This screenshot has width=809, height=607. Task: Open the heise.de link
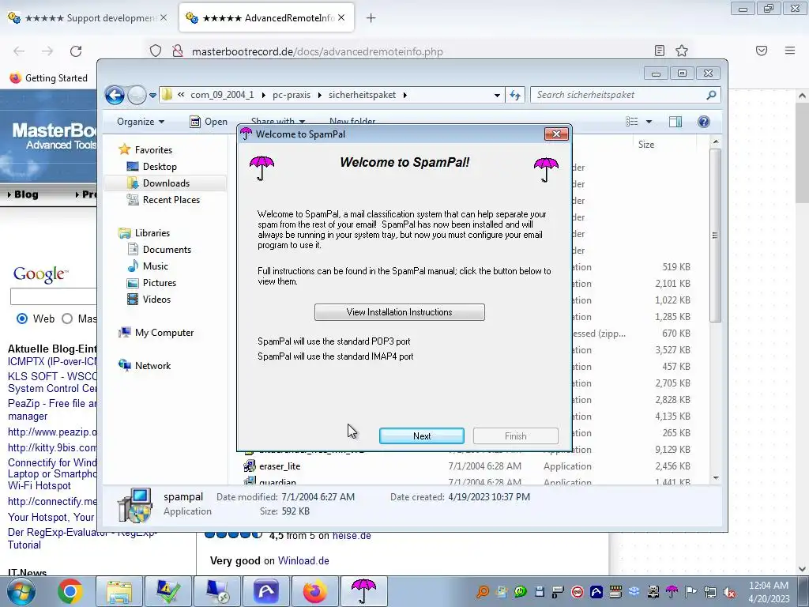(x=352, y=535)
